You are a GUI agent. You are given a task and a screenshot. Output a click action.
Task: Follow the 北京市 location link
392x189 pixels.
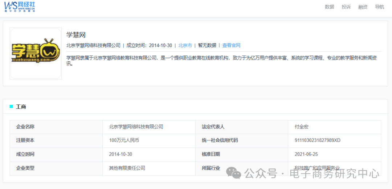pyautogui.click(x=185, y=45)
